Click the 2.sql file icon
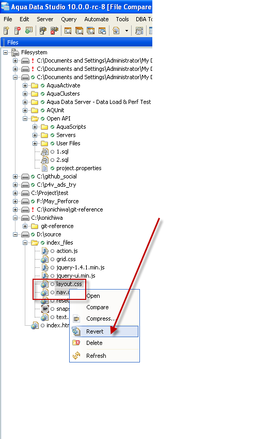253x439 pixels. pos(45,160)
